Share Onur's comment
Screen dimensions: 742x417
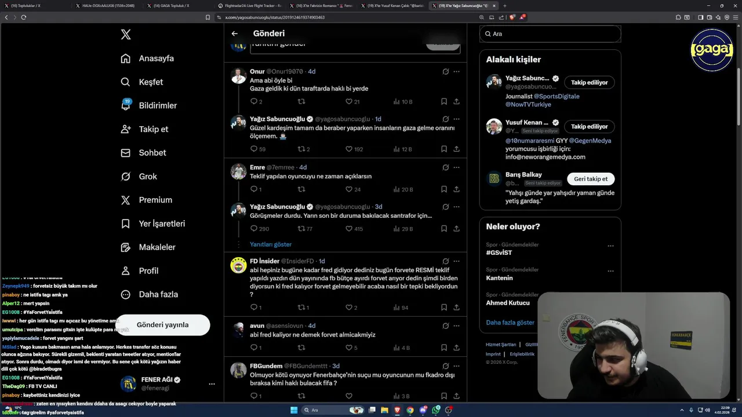pos(457,101)
